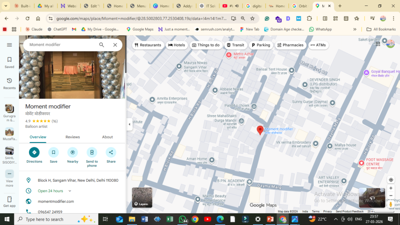Open momentmodifier.com website link

tap(56, 202)
